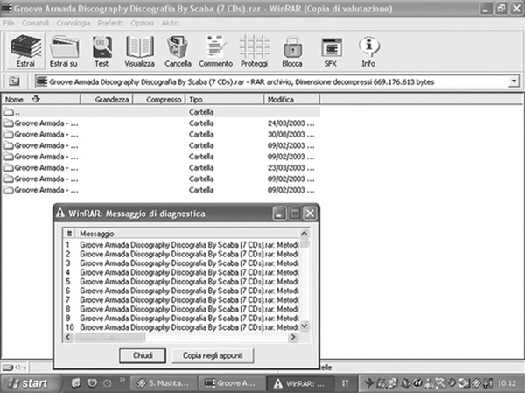The image size is (525, 393).
Task: Click the Chiudi button
Action: [x=143, y=355]
